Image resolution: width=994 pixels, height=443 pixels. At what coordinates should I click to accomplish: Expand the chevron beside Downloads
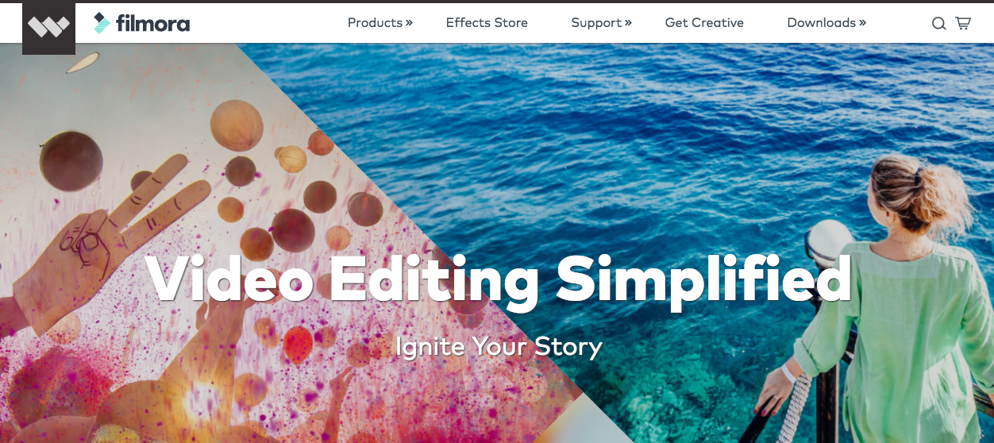click(862, 22)
